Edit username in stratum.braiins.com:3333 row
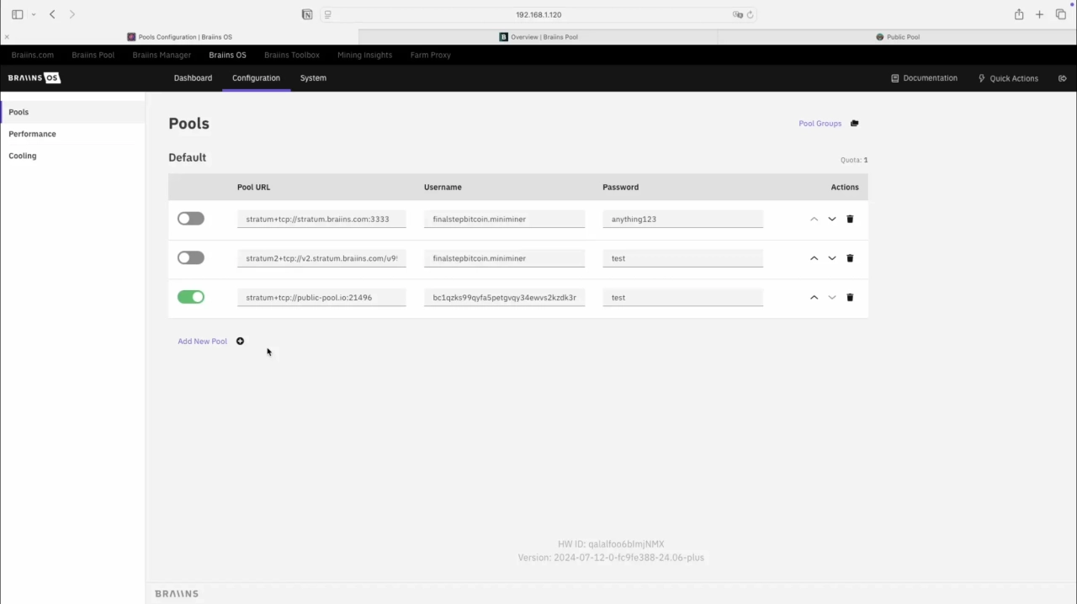This screenshot has width=1077, height=604. tap(504, 219)
